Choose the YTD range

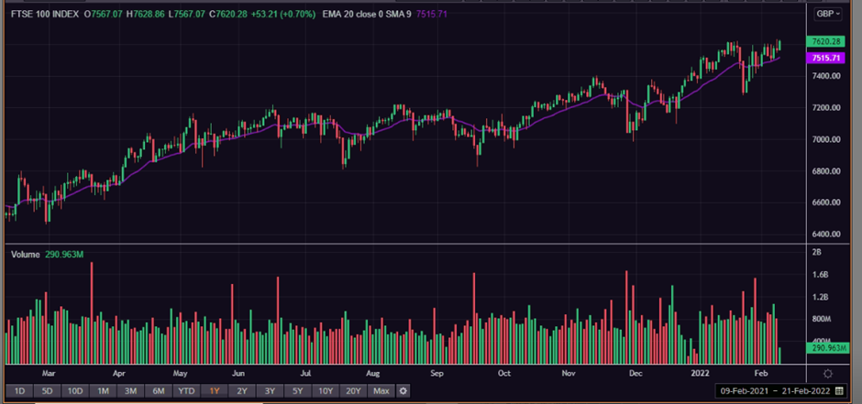tap(186, 391)
